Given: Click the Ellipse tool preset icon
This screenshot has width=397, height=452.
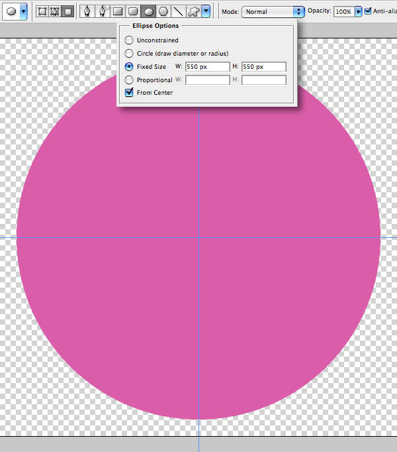Looking at the screenshot, I should tap(11, 11).
